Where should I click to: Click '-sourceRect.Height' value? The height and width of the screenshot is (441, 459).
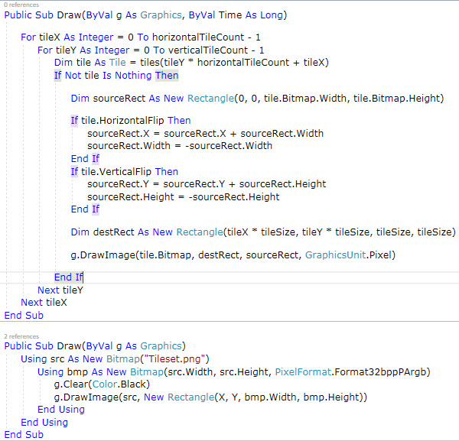click(234, 197)
